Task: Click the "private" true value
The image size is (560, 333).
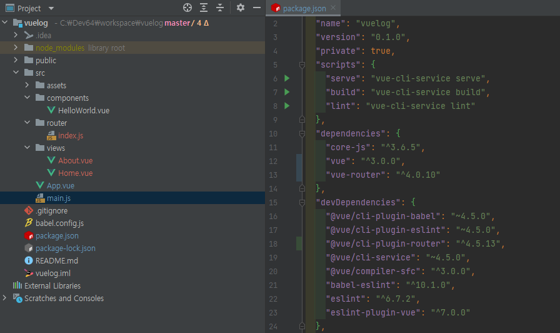Action: pyautogui.click(x=381, y=51)
